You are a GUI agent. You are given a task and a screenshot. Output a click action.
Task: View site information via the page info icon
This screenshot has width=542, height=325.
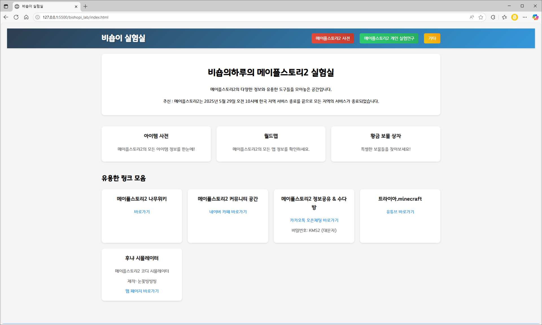(37, 17)
